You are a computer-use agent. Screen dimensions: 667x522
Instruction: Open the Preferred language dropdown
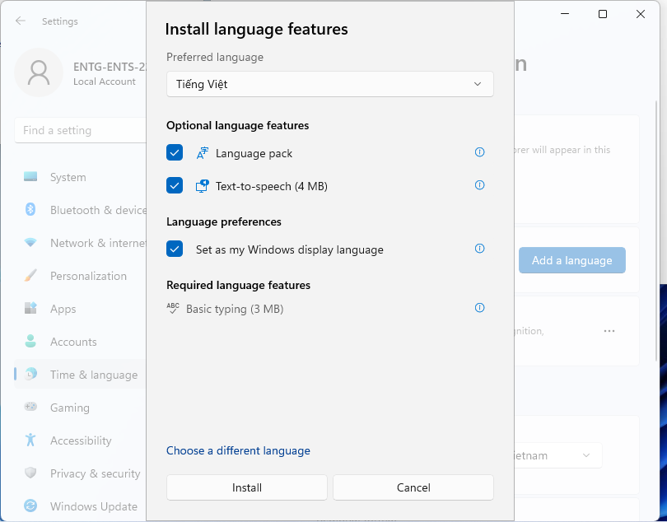pos(329,84)
